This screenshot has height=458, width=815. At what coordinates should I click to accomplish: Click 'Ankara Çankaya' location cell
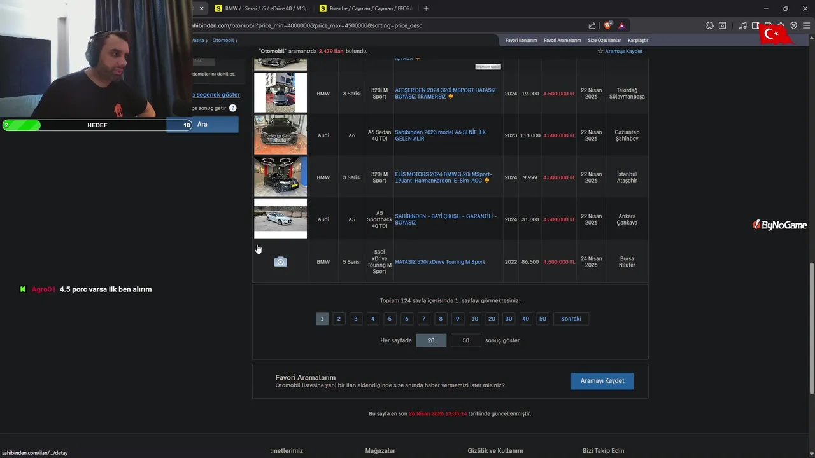[x=627, y=219]
